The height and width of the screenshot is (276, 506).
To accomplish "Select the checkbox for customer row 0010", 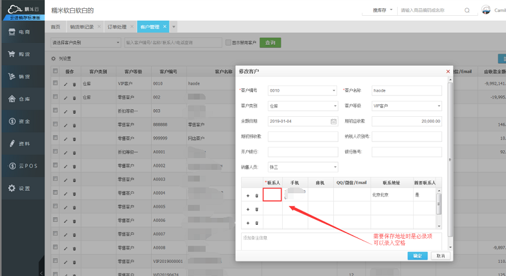I will [55, 83].
